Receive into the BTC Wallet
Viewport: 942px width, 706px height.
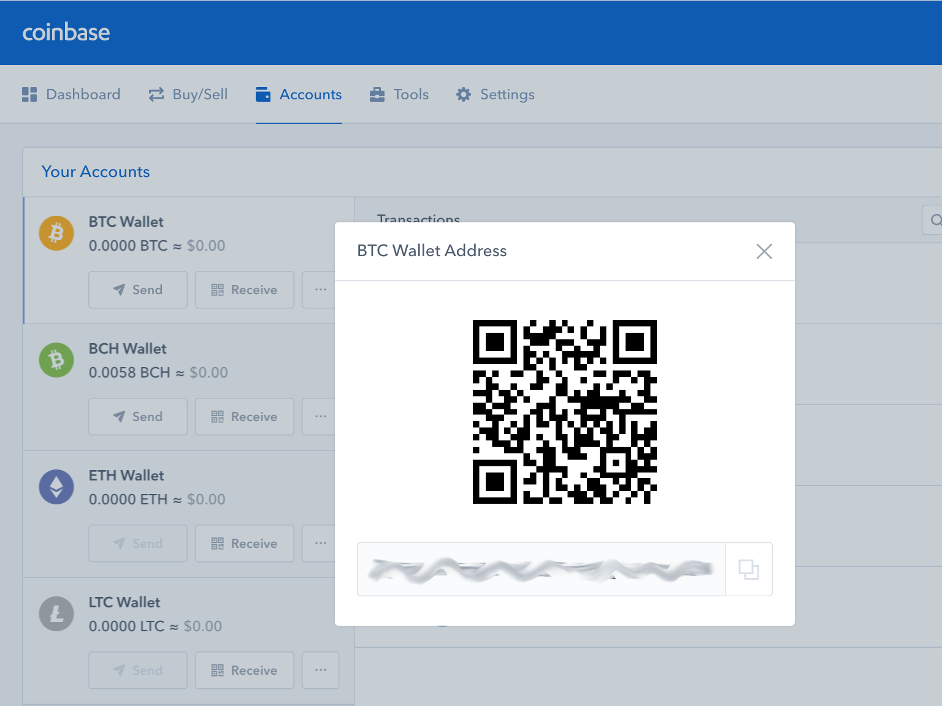[x=245, y=290]
